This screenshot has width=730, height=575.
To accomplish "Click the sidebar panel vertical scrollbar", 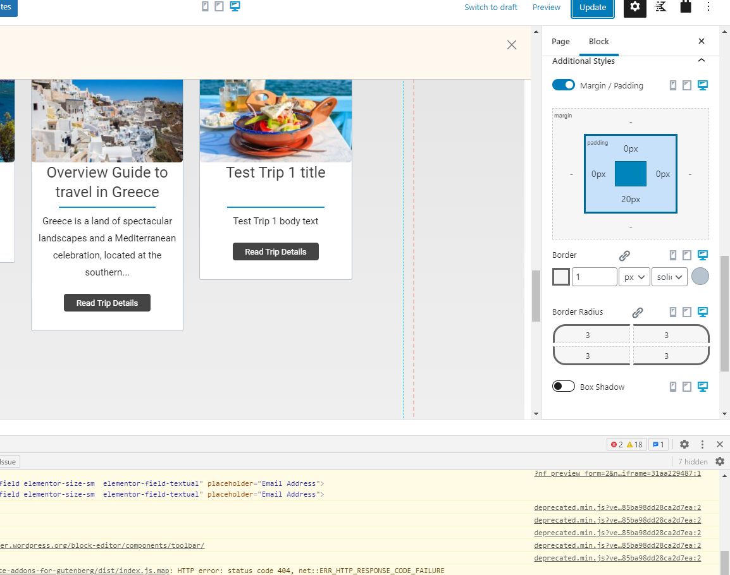I will click(x=724, y=313).
